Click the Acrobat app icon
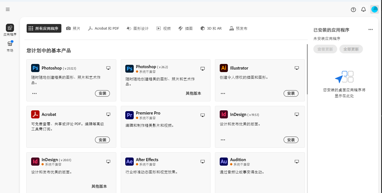 pos(35,114)
